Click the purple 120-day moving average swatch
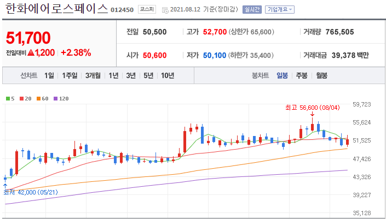The height and width of the screenshot is (219, 386). (x=55, y=99)
